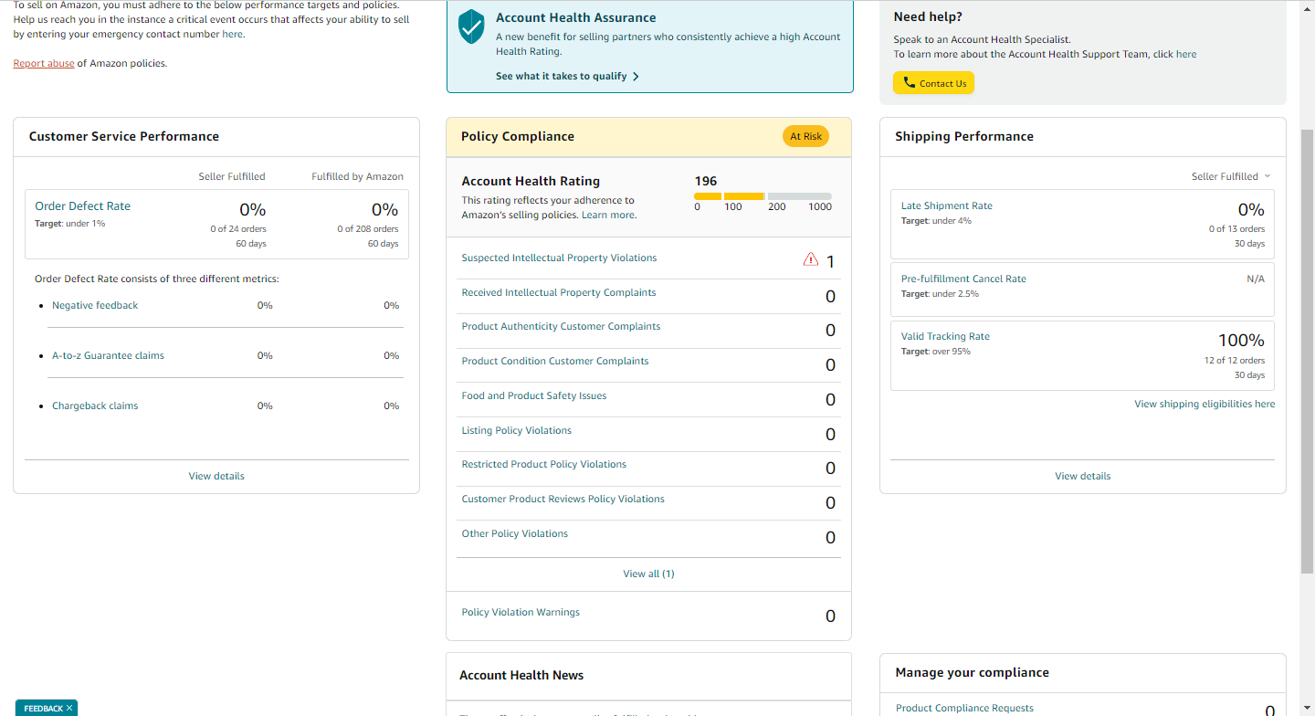
Task: Open Product Compliance Requests link
Action: pyautogui.click(x=964, y=708)
